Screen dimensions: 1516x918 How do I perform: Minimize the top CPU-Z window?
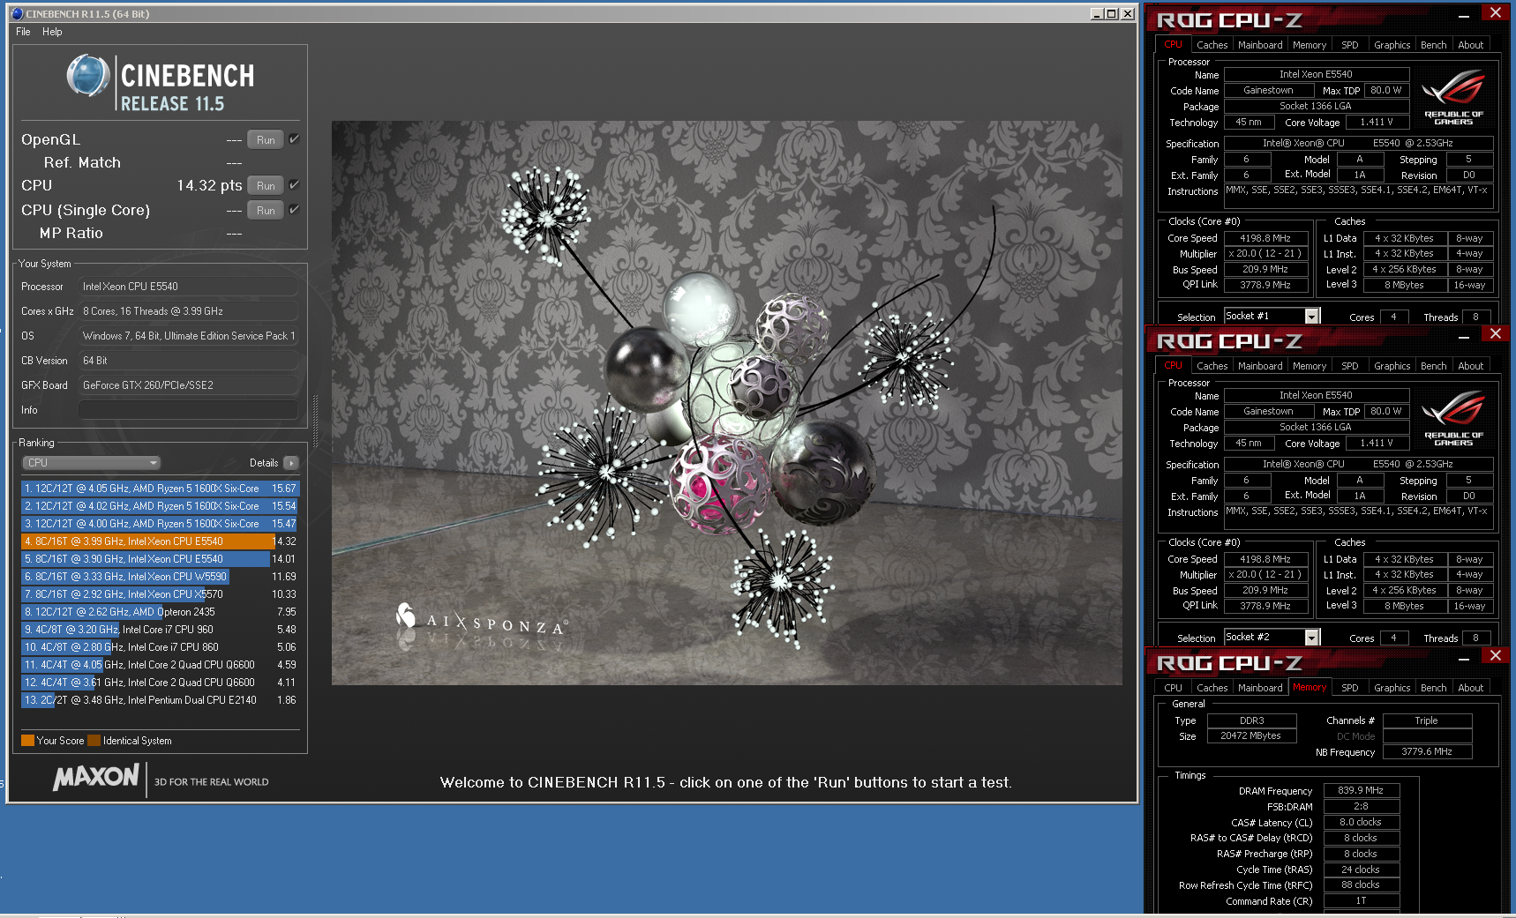(1464, 14)
